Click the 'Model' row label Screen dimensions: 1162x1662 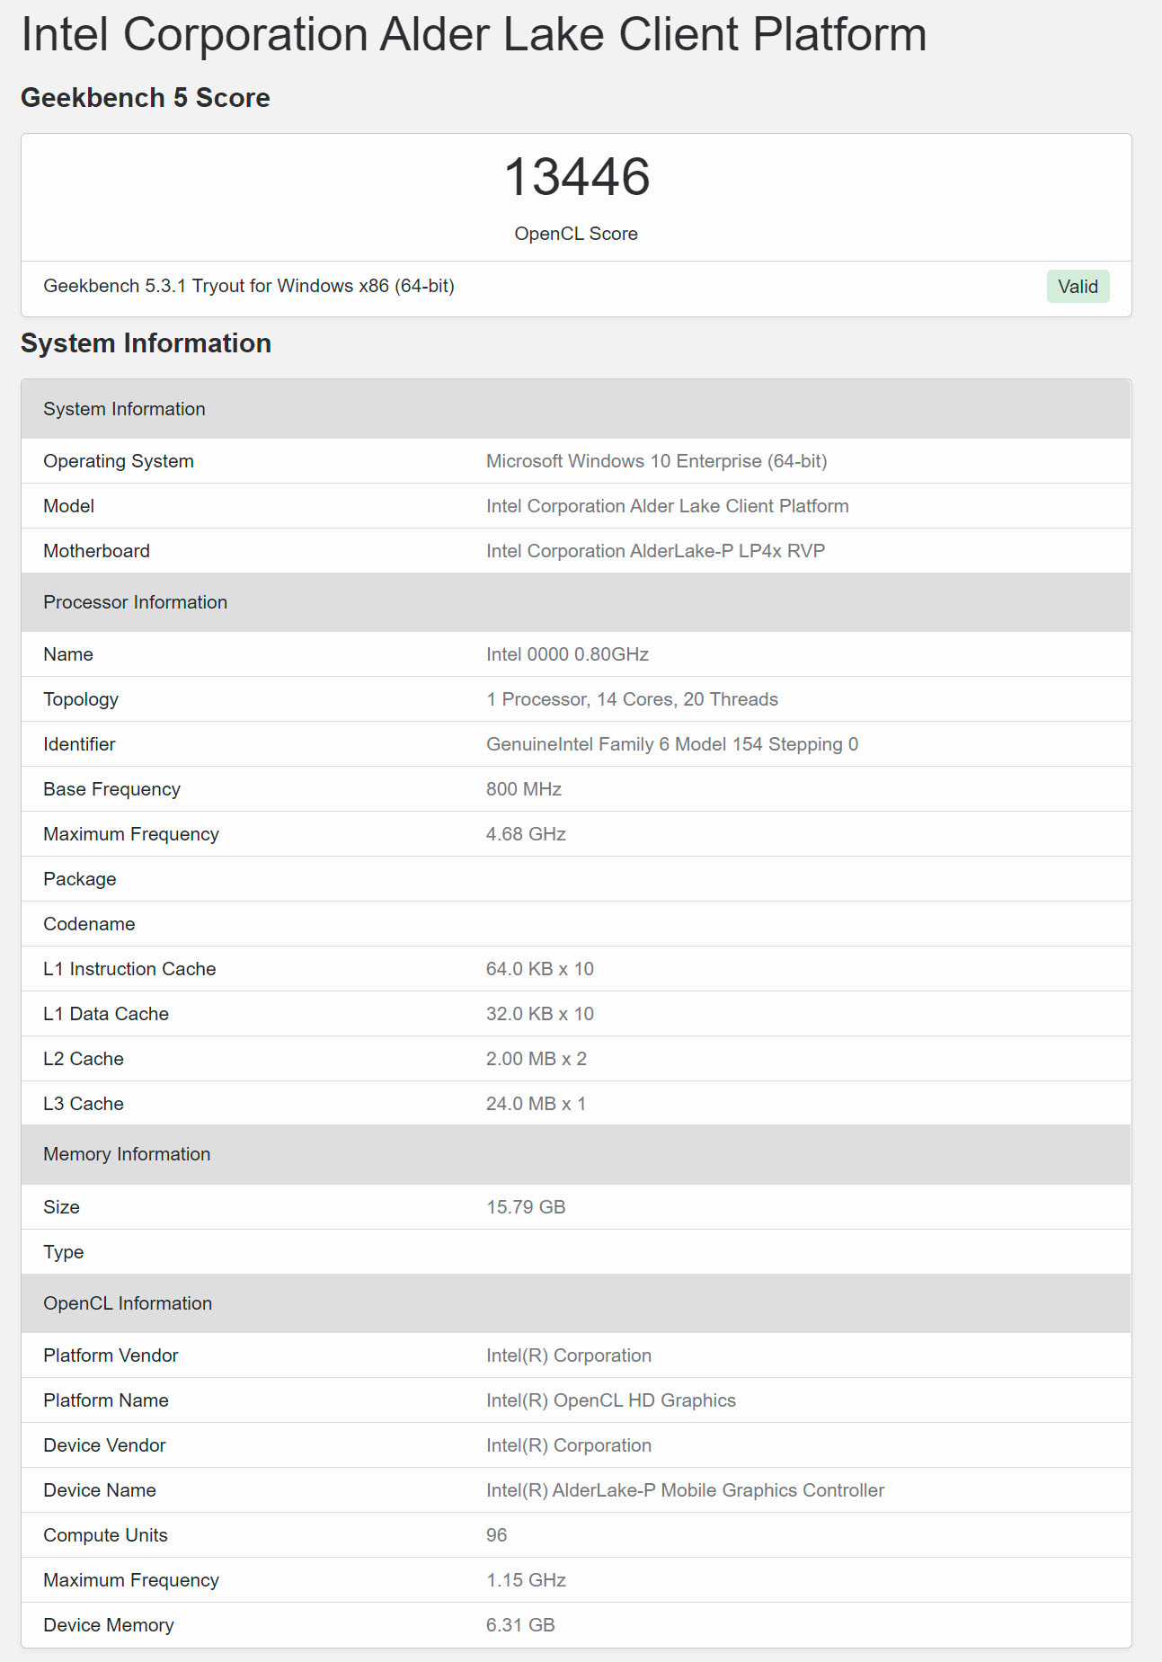point(69,506)
